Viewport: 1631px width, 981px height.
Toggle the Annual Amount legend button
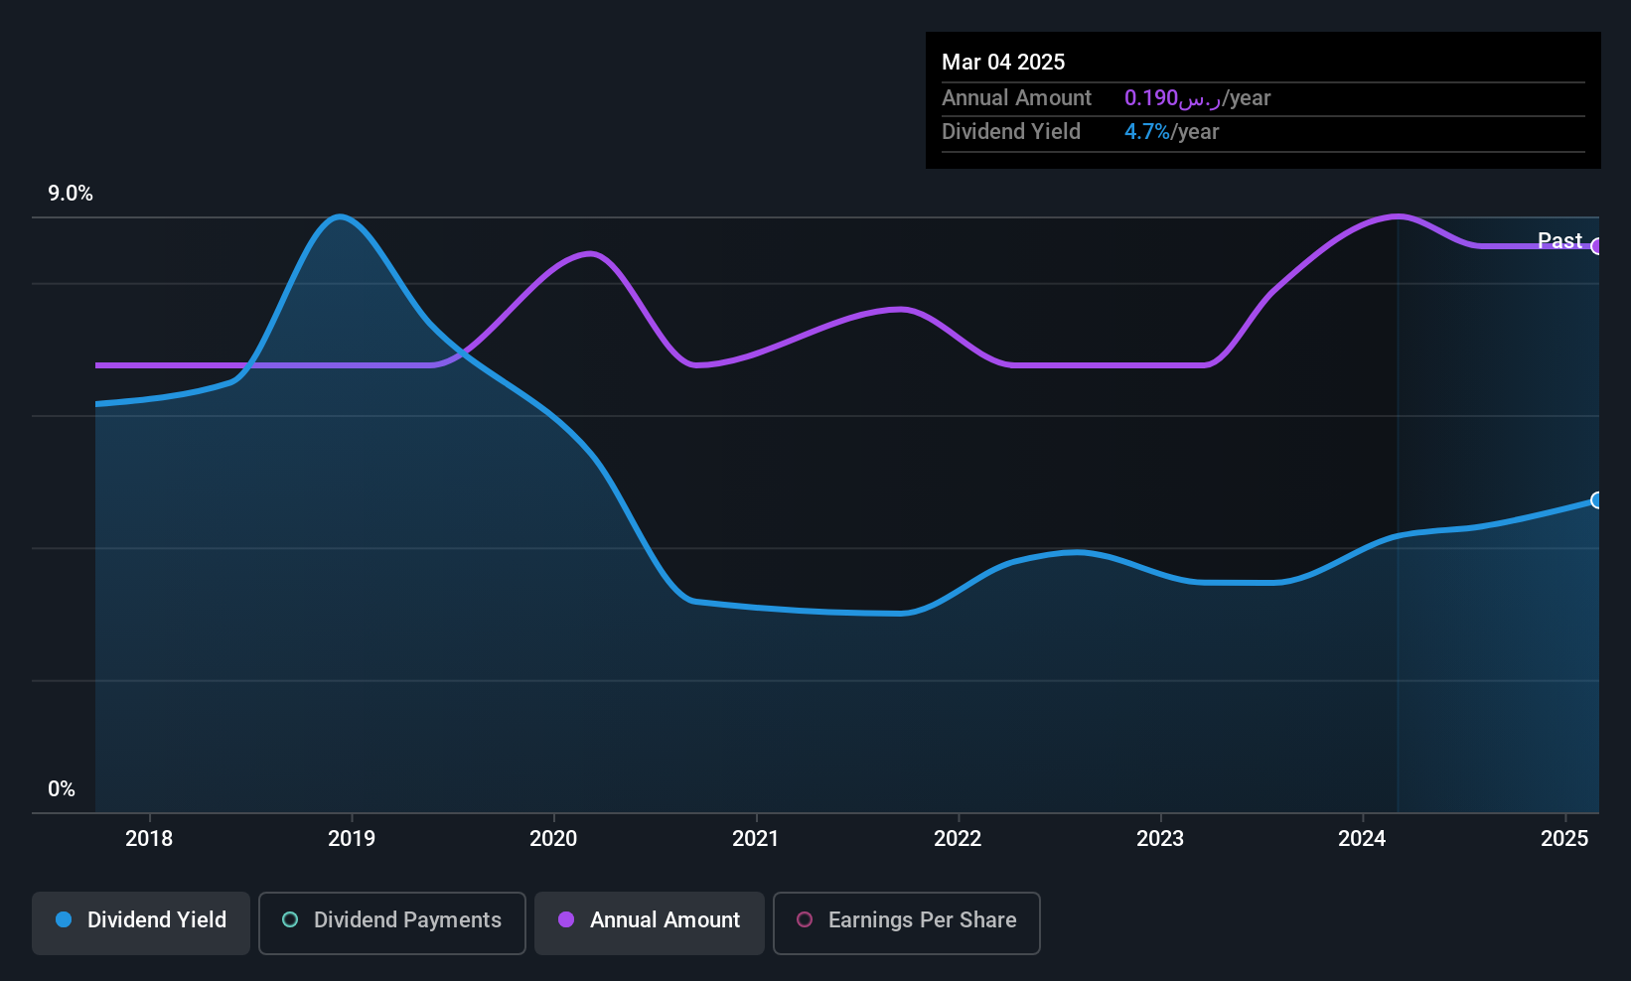[x=650, y=923]
